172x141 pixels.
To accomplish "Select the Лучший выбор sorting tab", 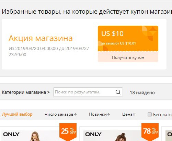I will click(17, 114).
